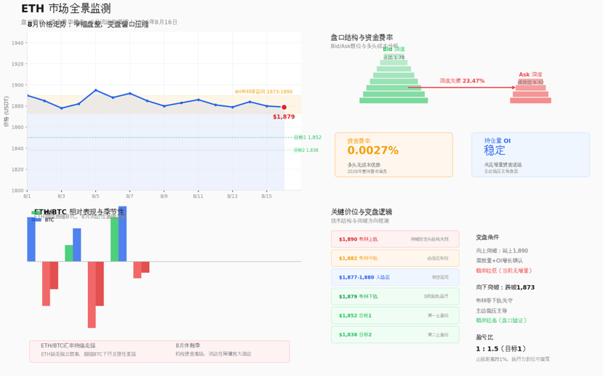
Task: Click the BTC blue legend swatch
Action: [36, 220]
